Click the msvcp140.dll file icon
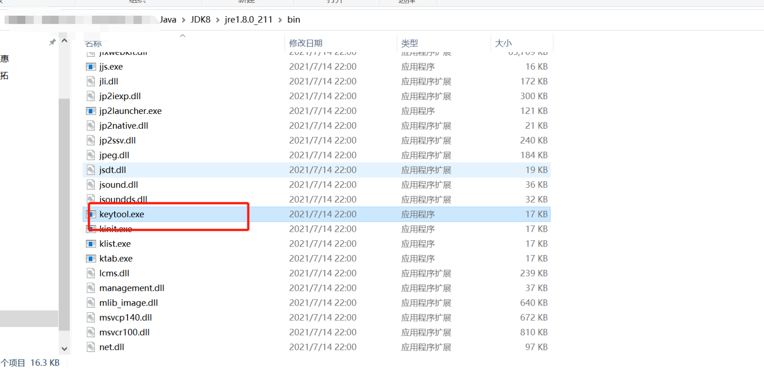The width and height of the screenshot is (764, 369). [91, 318]
